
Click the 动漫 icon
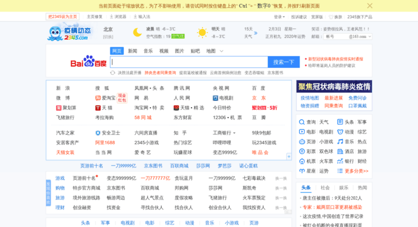(340, 132)
